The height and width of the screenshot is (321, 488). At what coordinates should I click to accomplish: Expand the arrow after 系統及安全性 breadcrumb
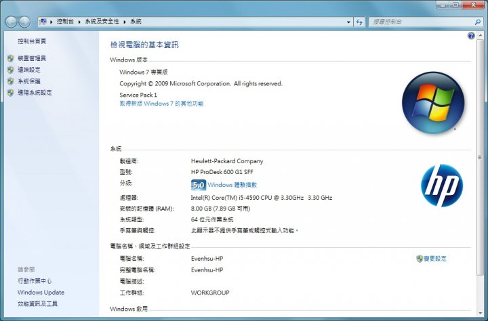tap(125, 22)
